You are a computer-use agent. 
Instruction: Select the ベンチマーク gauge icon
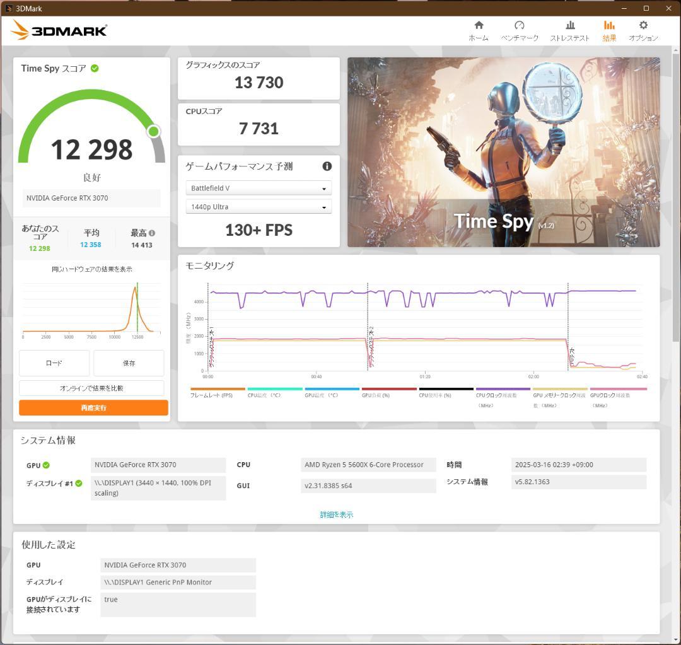coord(520,25)
